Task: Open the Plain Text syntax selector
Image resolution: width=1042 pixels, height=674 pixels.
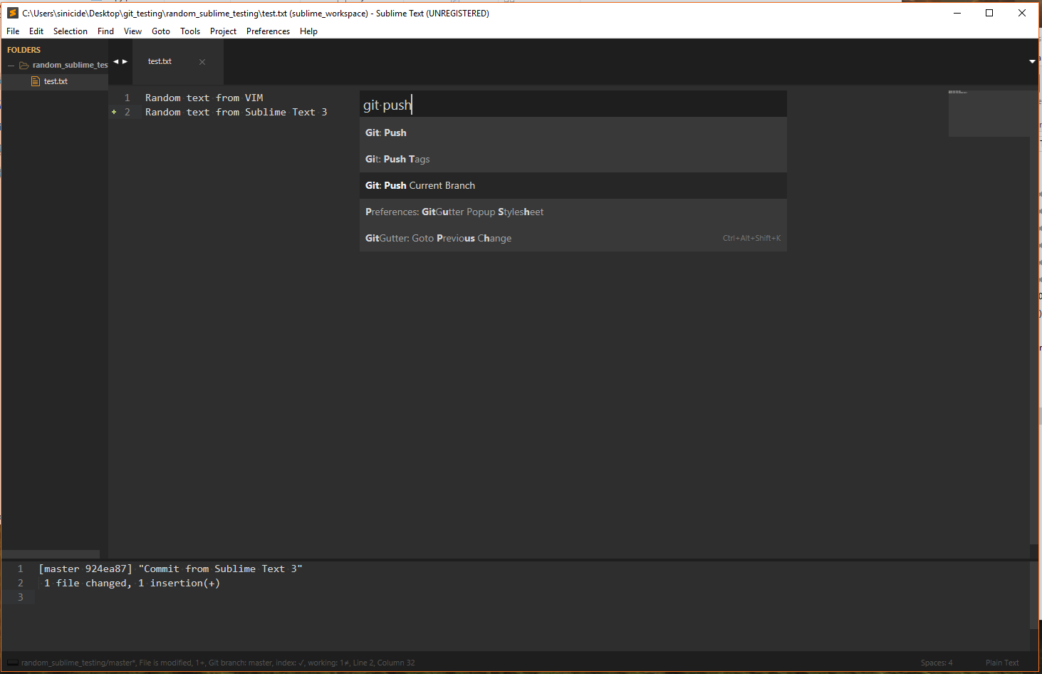Action: pyautogui.click(x=1002, y=663)
